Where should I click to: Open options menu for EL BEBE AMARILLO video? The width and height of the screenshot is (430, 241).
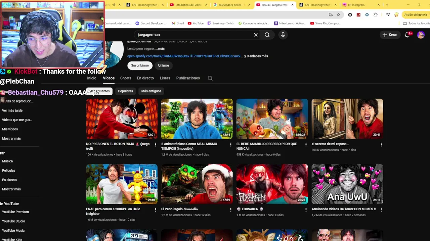pos(306,144)
